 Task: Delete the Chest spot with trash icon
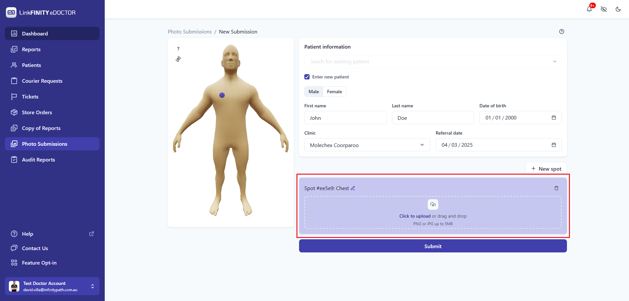[556, 188]
